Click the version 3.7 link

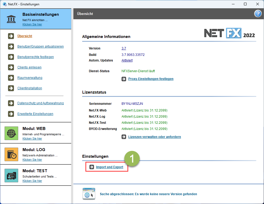124,48
